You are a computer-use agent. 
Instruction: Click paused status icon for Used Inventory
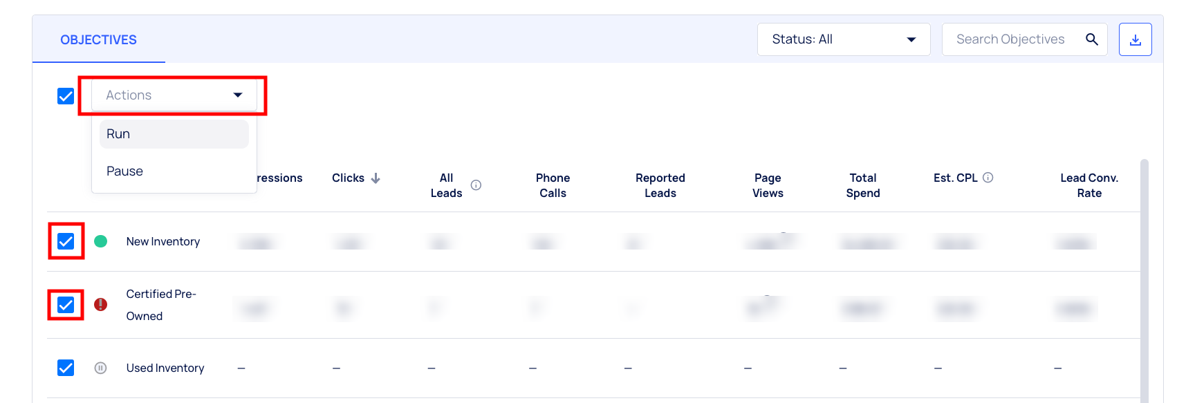coord(100,368)
